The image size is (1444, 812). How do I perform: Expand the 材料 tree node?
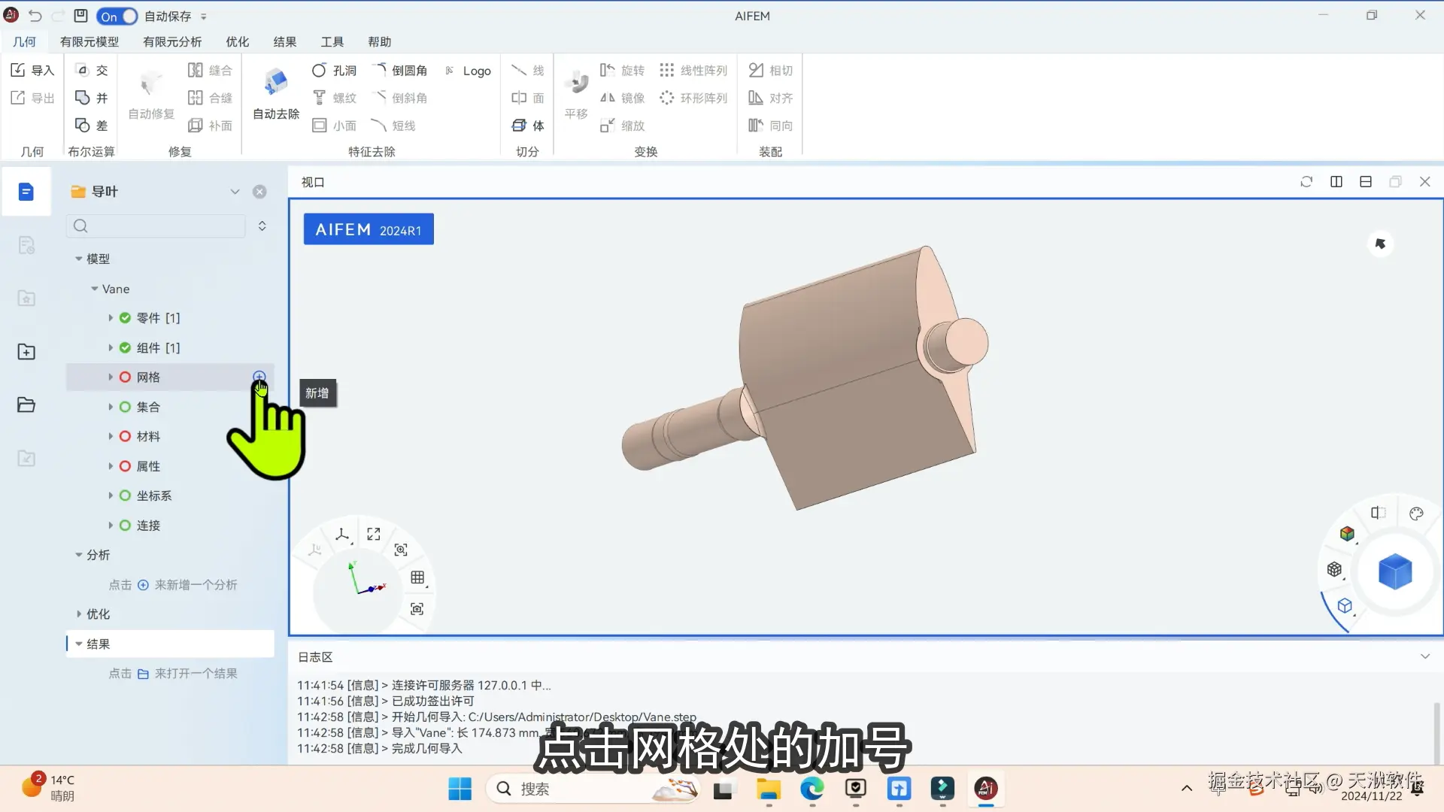111,437
